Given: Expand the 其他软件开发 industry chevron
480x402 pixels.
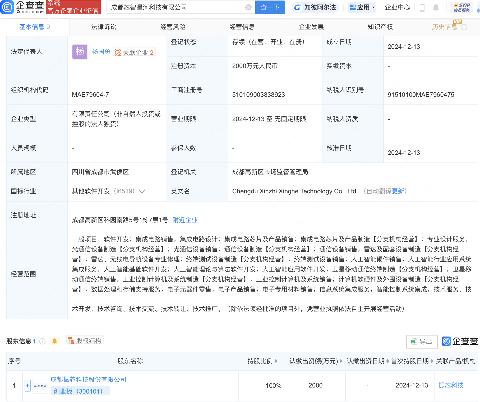Looking at the screenshot, I should click(x=142, y=192).
